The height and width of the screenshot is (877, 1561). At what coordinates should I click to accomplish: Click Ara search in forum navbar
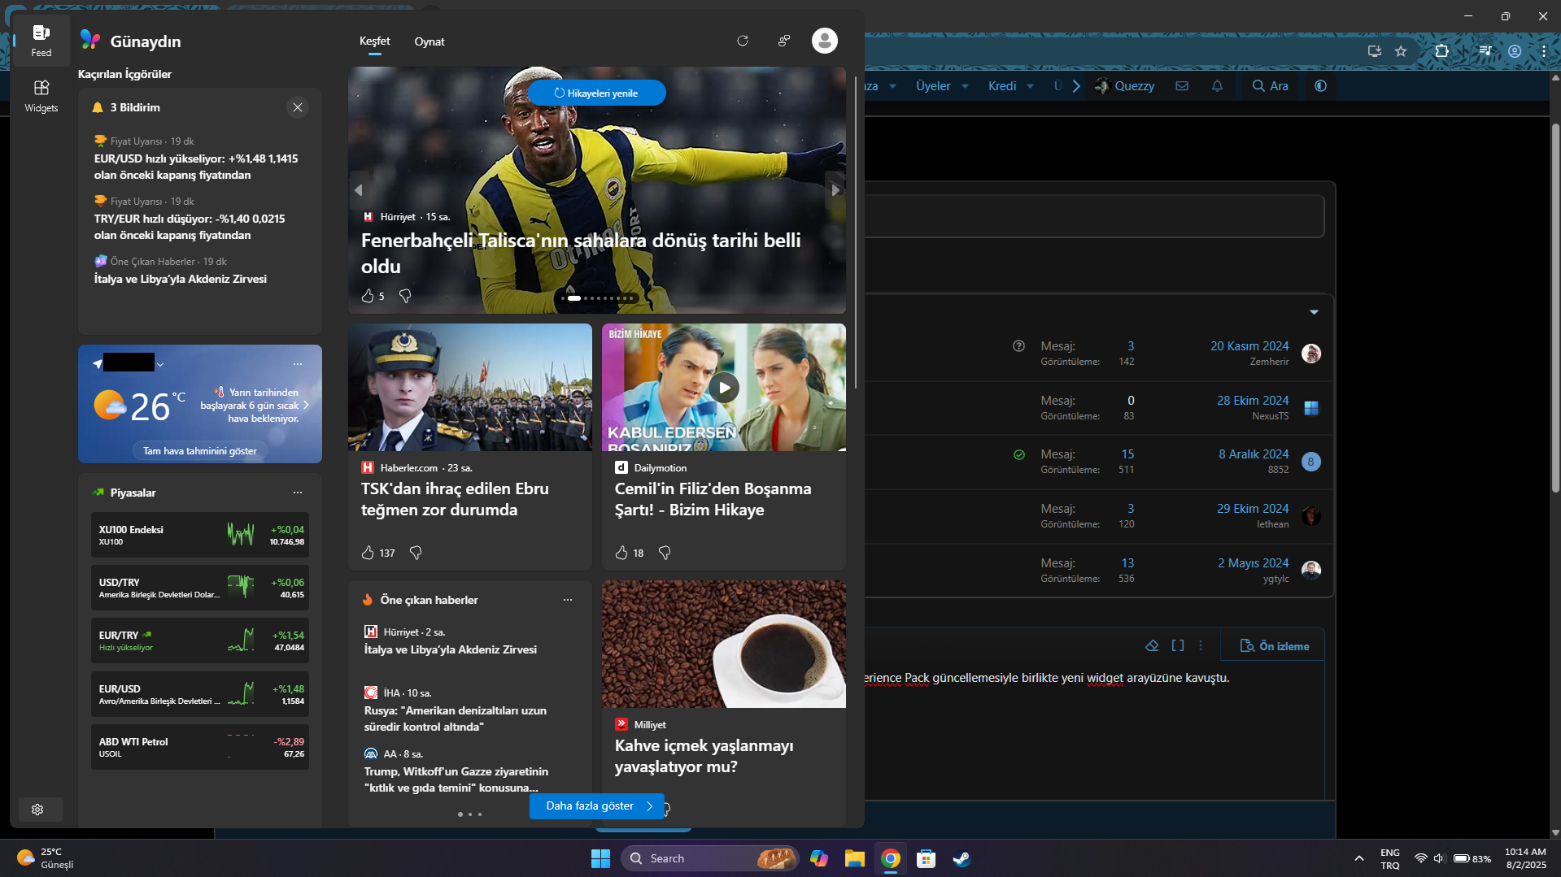[1271, 86]
